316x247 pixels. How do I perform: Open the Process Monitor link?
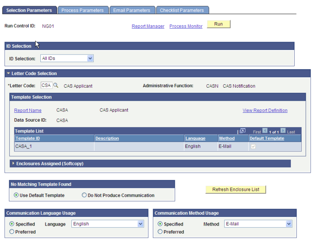186,26
